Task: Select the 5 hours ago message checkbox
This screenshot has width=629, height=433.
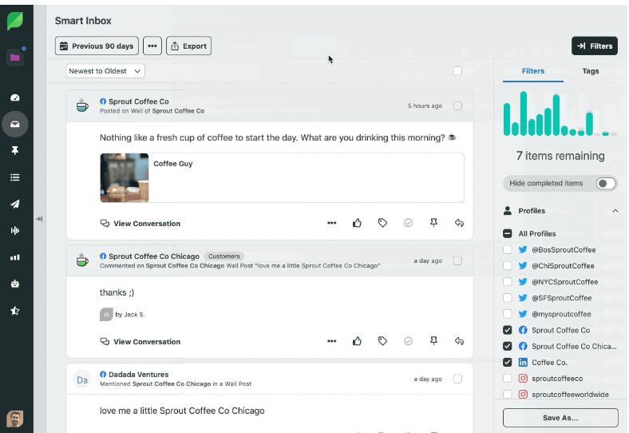Action: pos(457,106)
